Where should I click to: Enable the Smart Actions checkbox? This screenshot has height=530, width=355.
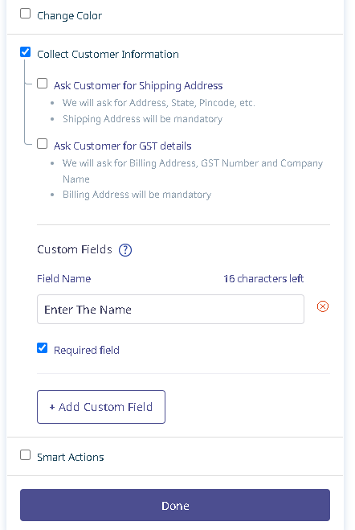click(x=26, y=455)
